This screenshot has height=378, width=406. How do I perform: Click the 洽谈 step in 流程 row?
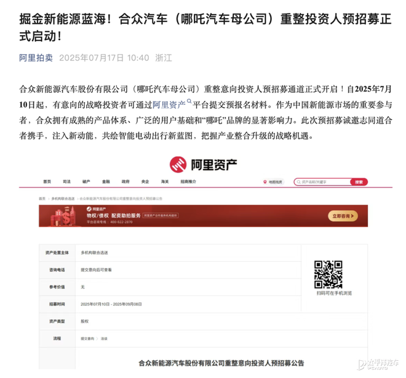[x=104, y=339]
